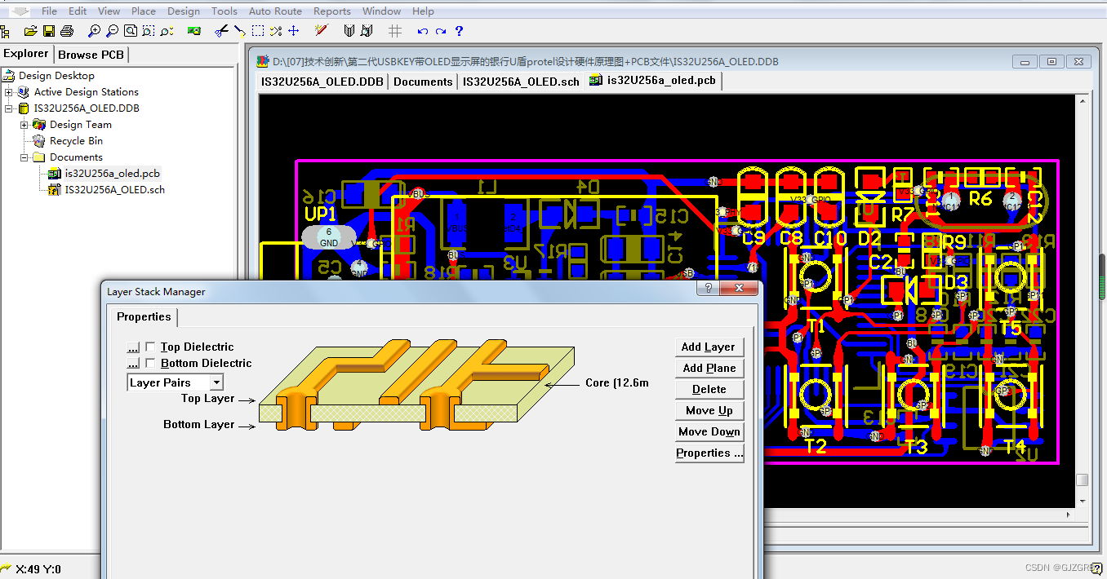The height and width of the screenshot is (579, 1107).
Task: Activate the Zoom Out tool
Action: coord(113,30)
